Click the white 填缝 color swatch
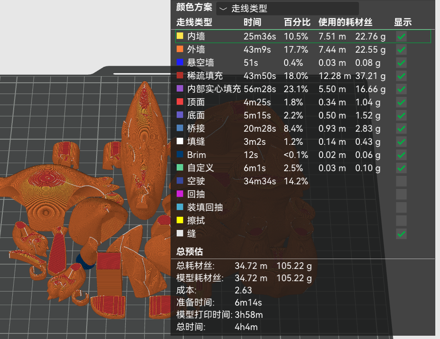The image size is (440, 339). (180, 141)
